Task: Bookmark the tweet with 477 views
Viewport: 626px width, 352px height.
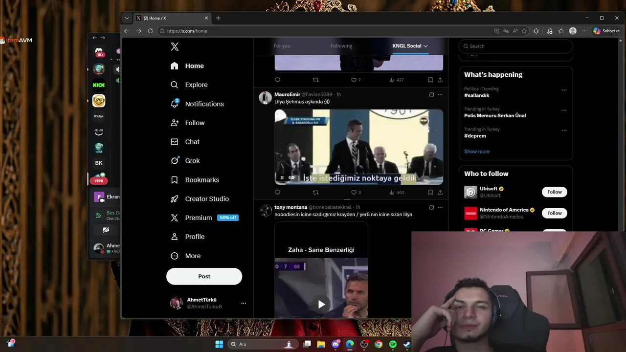Action: tap(430, 80)
